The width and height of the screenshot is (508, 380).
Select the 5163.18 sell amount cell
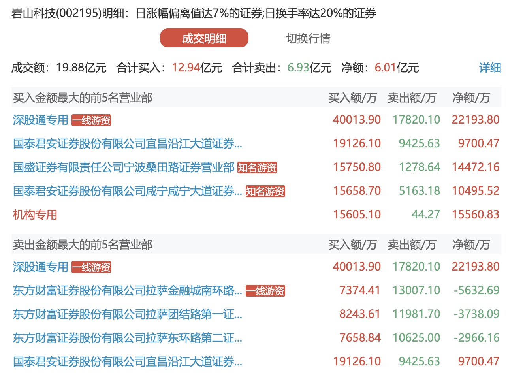pos(419,191)
